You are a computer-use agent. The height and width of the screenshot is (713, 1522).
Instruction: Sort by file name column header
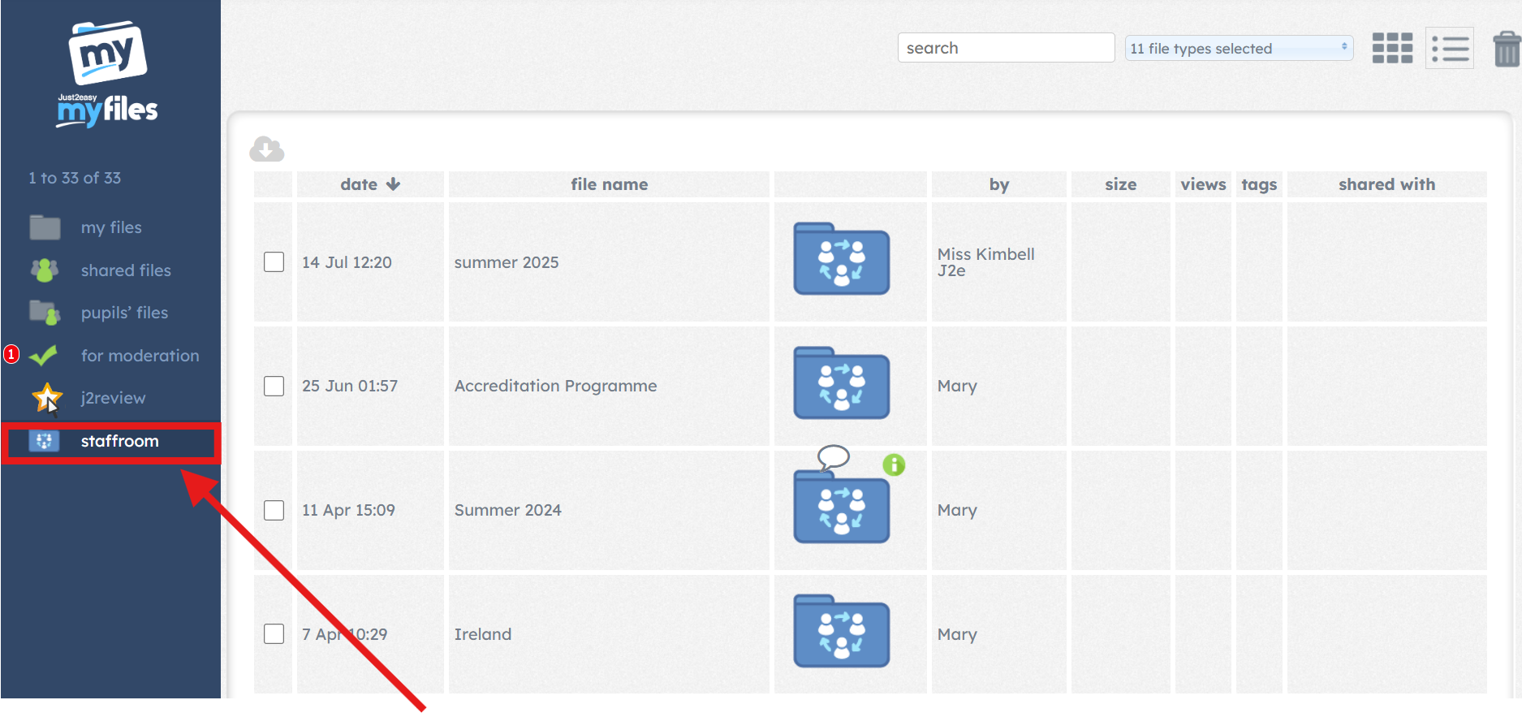coord(609,184)
